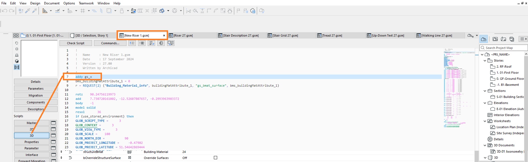The width and height of the screenshot is (528, 162).
Task: Select the 3D cube preview icon
Action: [17, 61]
